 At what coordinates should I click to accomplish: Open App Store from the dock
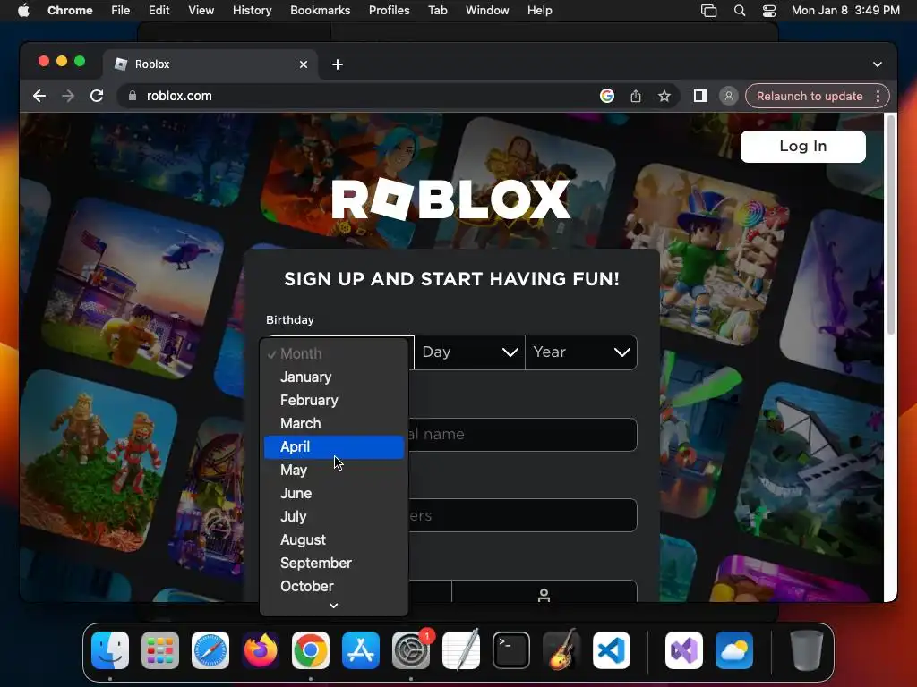click(x=361, y=650)
